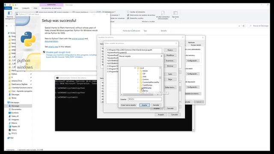Click the CEF folder icon in Buscar carpeta
274x154 pixels.
tap(141, 74)
